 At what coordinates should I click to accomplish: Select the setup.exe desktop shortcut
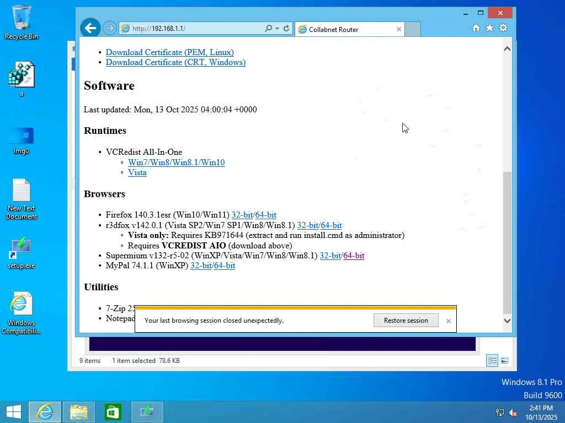tap(22, 252)
